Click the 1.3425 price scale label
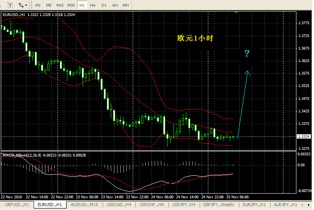The image size is (314, 210). (x=304, y=111)
